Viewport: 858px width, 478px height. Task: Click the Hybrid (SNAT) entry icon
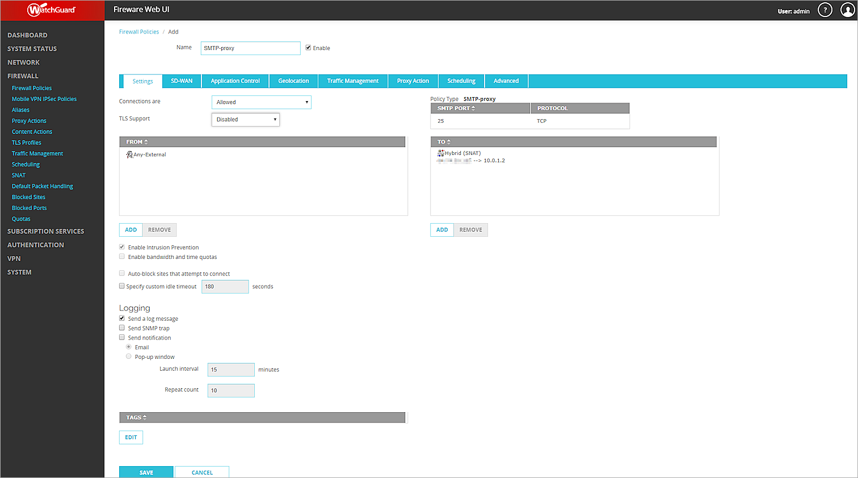439,153
